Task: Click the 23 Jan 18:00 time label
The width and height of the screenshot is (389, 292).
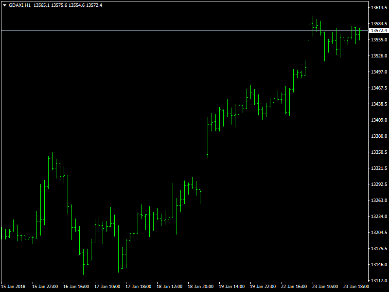Action: coord(356,287)
